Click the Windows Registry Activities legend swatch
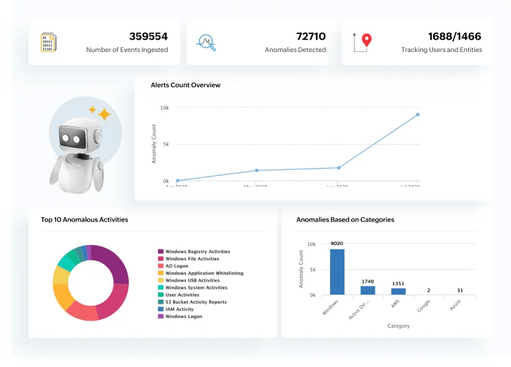The image size is (511, 367). 160,251
